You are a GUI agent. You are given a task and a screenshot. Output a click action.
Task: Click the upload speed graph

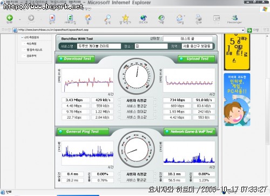[189, 80]
